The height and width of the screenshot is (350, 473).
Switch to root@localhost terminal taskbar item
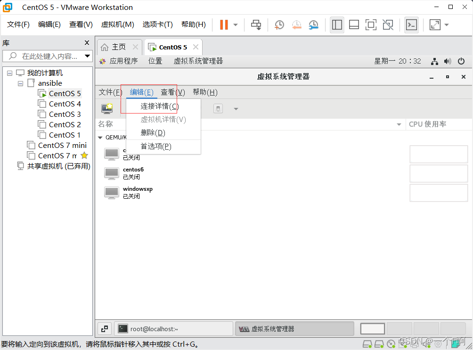[x=174, y=329]
